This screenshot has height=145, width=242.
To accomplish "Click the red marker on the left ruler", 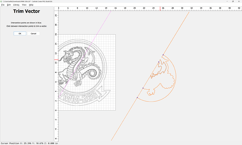I will 56,60.
